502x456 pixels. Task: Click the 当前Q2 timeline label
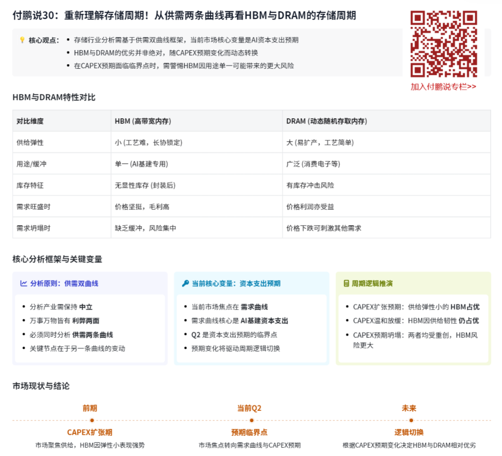pos(249,408)
